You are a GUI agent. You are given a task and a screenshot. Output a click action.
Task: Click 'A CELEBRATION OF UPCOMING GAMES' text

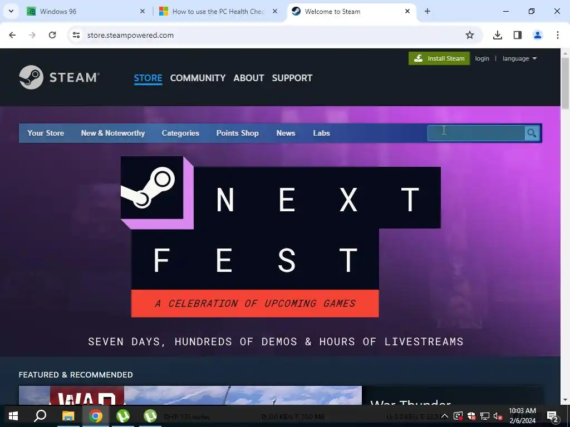pyautogui.click(x=255, y=304)
